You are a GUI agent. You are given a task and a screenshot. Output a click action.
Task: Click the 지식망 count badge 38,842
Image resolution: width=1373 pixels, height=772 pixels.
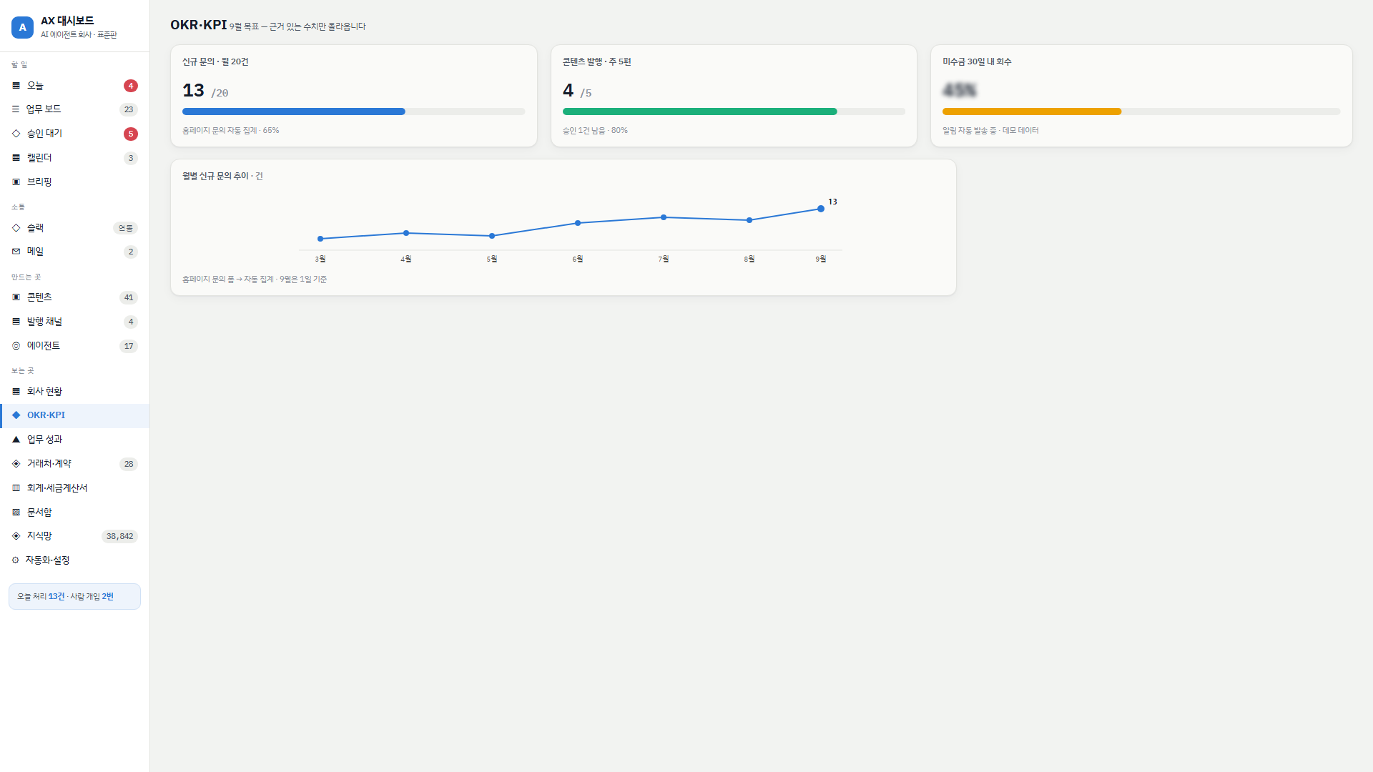[119, 536]
